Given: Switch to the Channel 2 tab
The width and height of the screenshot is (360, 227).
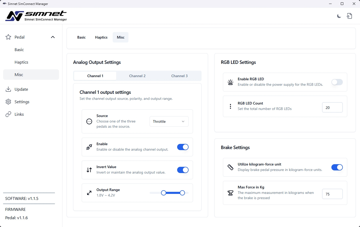Looking at the screenshot, I should (x=137, y=76).
